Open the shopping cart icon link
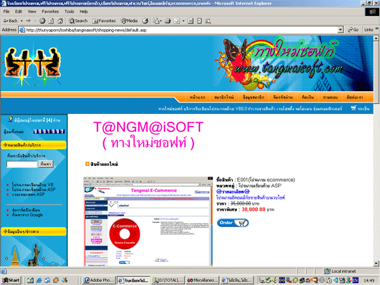The image size is (380, 285). click(360, 108)
